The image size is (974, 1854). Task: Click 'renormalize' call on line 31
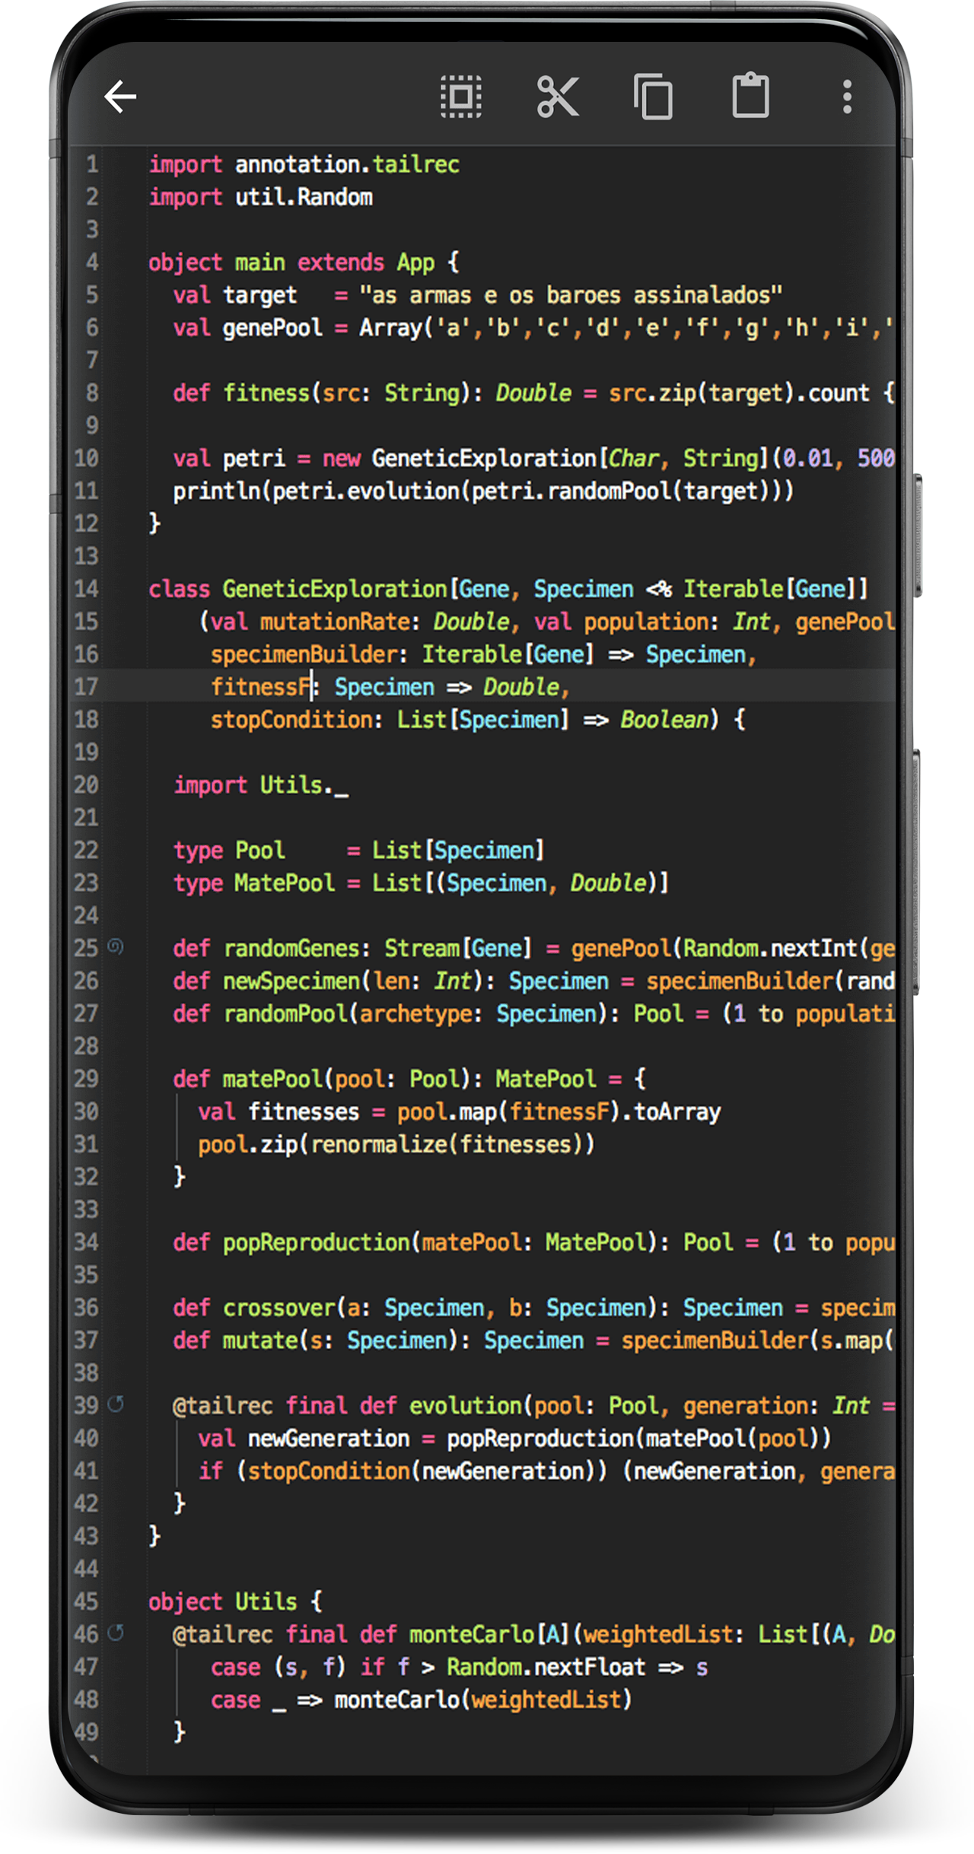pyautogui.click(x=378, y=1145)
